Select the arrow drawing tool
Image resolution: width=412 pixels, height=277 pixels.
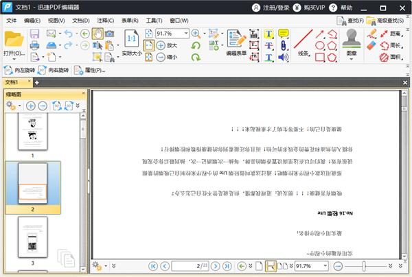320,34
